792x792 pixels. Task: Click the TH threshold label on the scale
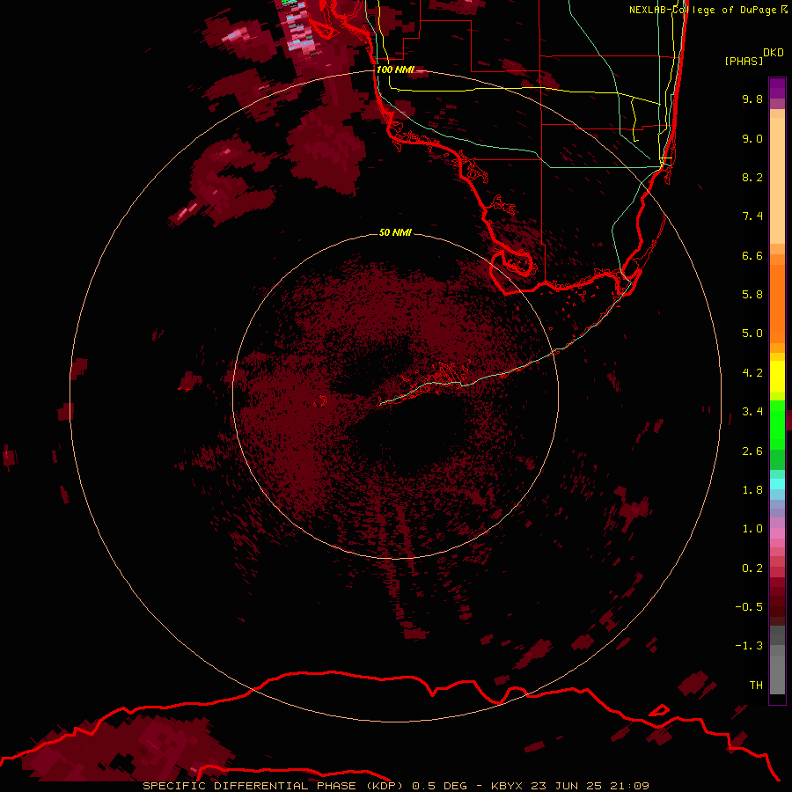tap(756, 685)
